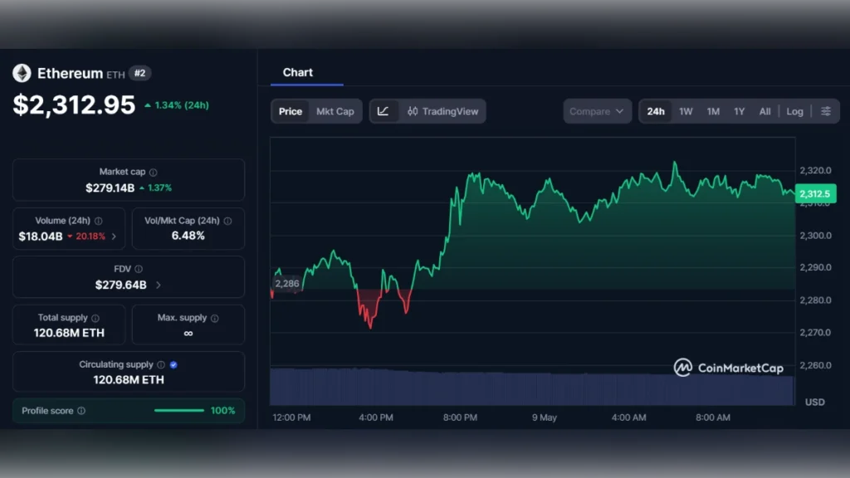Image resolution: width=850 pixels, height=478 pixels.
Task: Toggle the Log scale option
Action: [x=794, y=112]
